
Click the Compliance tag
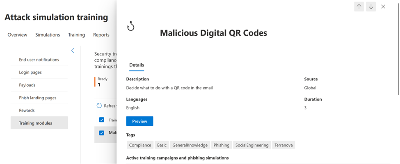(140, 145)
